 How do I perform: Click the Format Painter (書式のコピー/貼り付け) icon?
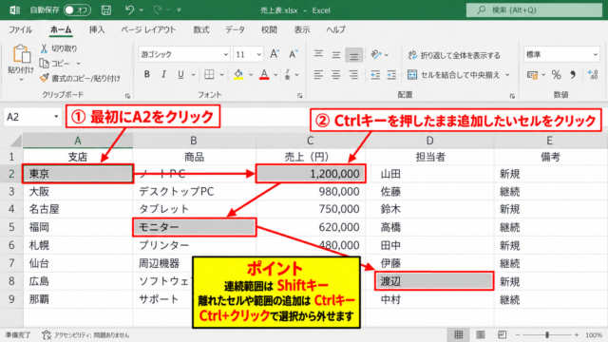pyautogui.click(x=45, y=78)
